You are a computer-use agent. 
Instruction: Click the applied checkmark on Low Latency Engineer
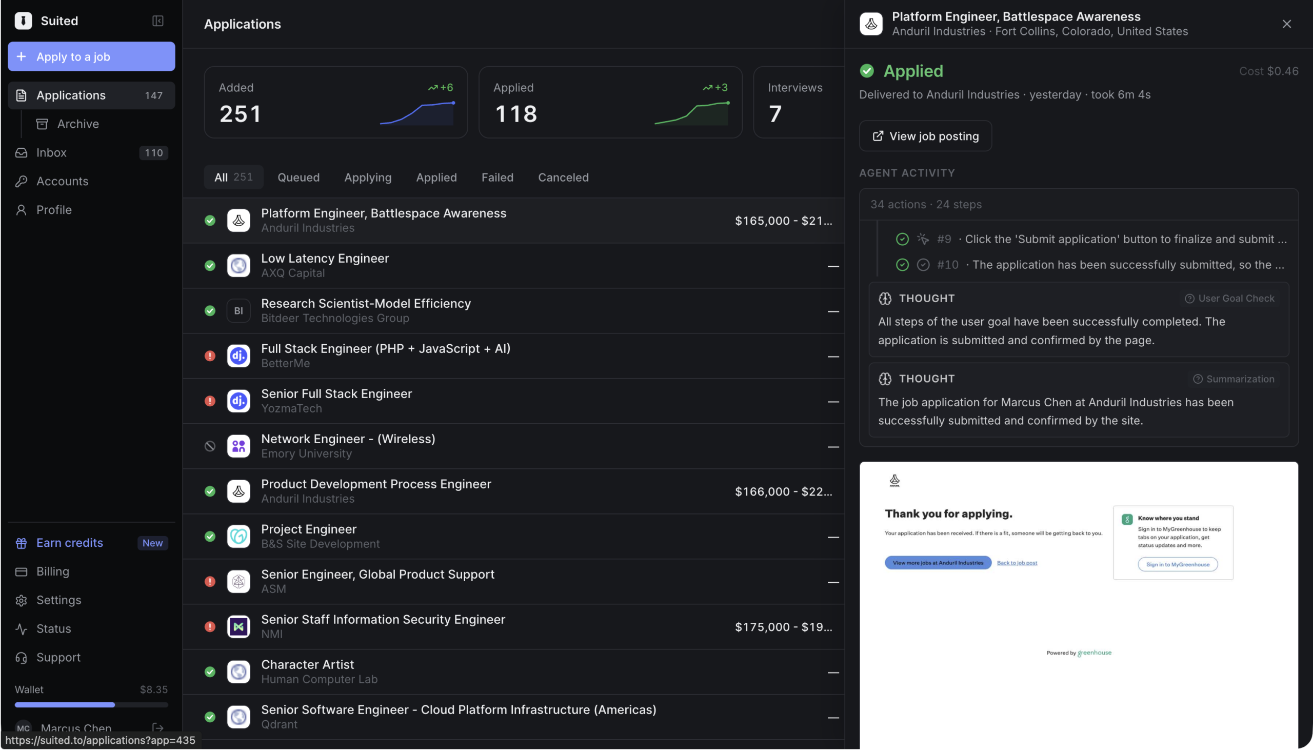coord(210,266)
